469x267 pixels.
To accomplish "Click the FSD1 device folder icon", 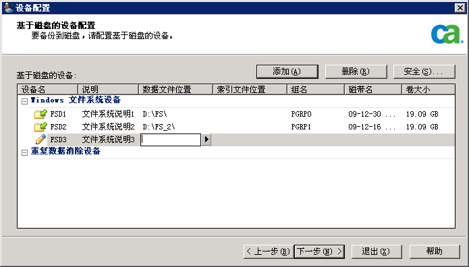I will click(x=40, y=114).
